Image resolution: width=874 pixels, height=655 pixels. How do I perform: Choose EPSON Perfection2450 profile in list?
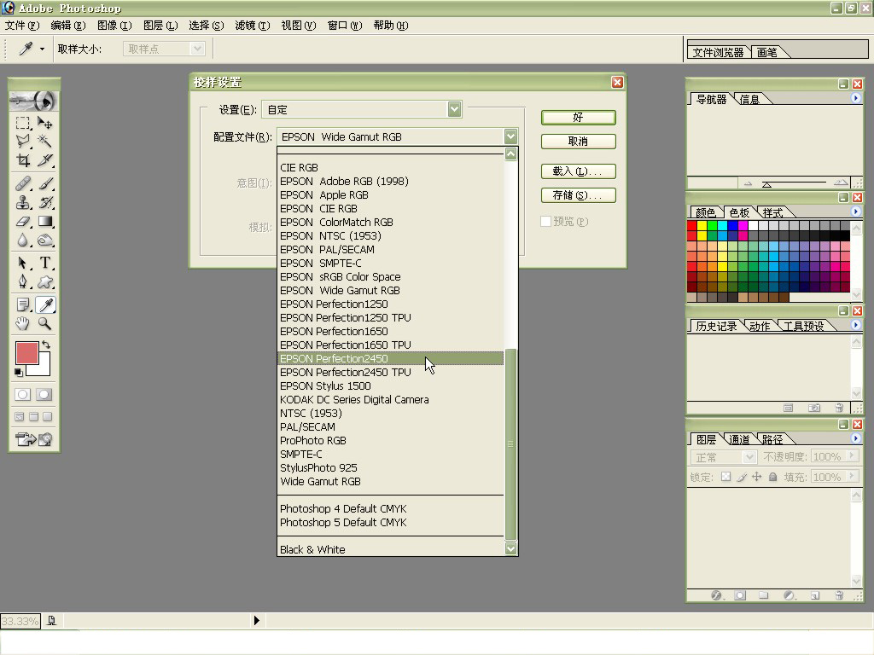coord(390,359)
